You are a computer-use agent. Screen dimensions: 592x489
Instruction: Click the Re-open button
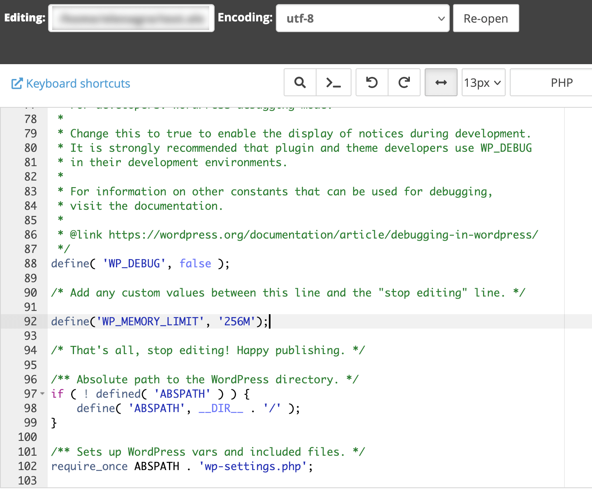coord(486,18)
